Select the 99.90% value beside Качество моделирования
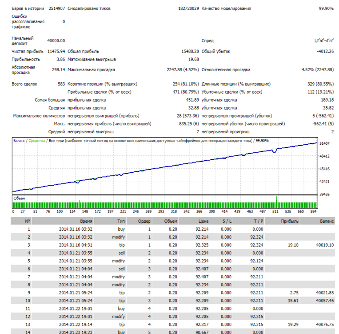This screenshot has width=339, height=334. coord(326,8)
